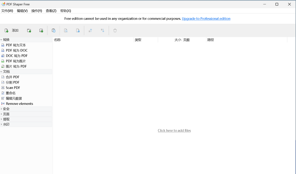
Task: Click the sort ascending arrow icon
Action: (x=90, y=30)
